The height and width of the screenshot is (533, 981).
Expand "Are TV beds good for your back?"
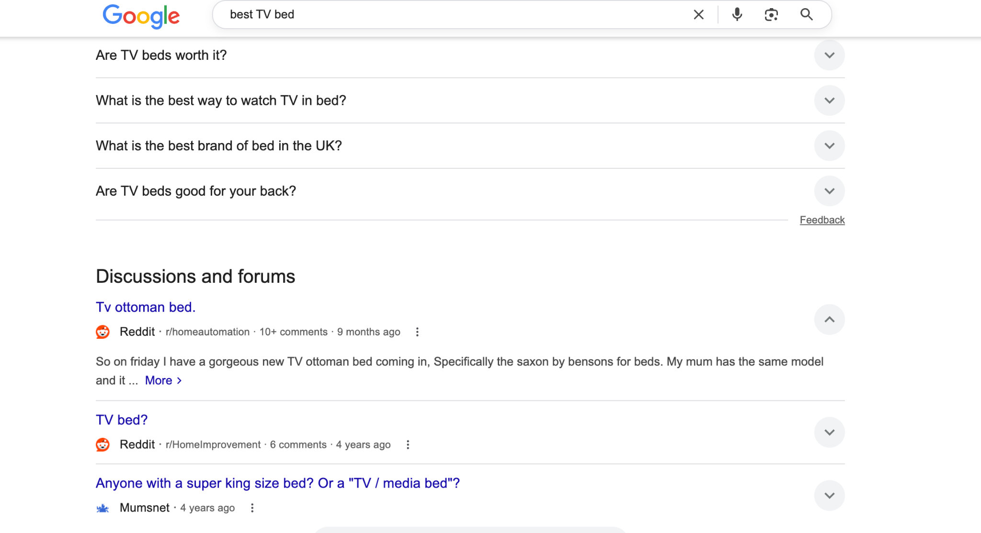tap(829, 191)
